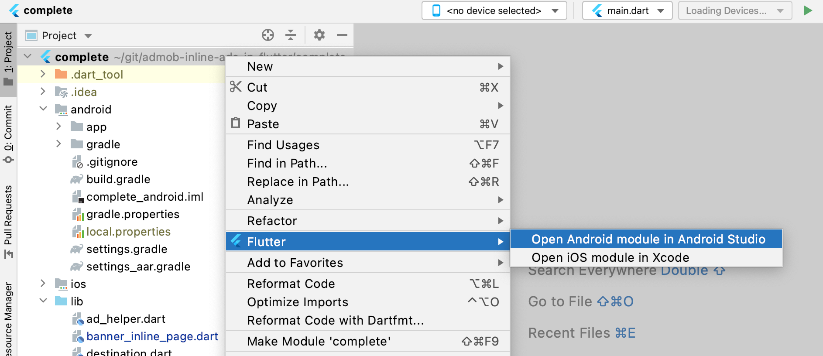
Task: Select Optimize Imports menu entry
Action: 367,302
